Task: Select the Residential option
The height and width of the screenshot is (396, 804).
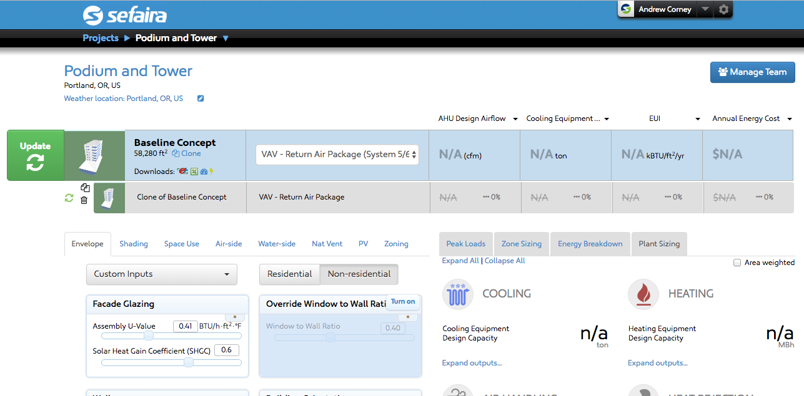Action: pos(289,274)
